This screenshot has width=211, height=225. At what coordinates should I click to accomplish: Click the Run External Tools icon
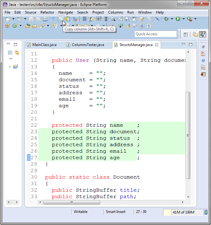click(190, 19)
